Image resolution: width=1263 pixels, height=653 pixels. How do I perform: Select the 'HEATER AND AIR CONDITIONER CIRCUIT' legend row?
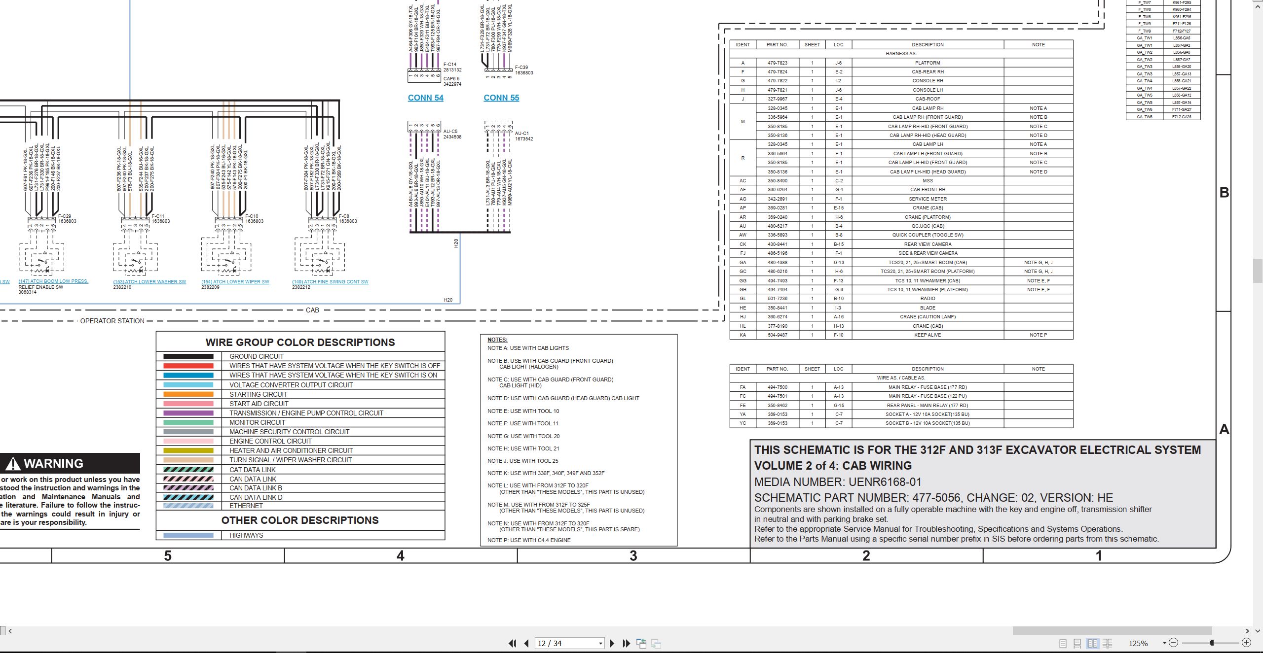pos(300,450)
